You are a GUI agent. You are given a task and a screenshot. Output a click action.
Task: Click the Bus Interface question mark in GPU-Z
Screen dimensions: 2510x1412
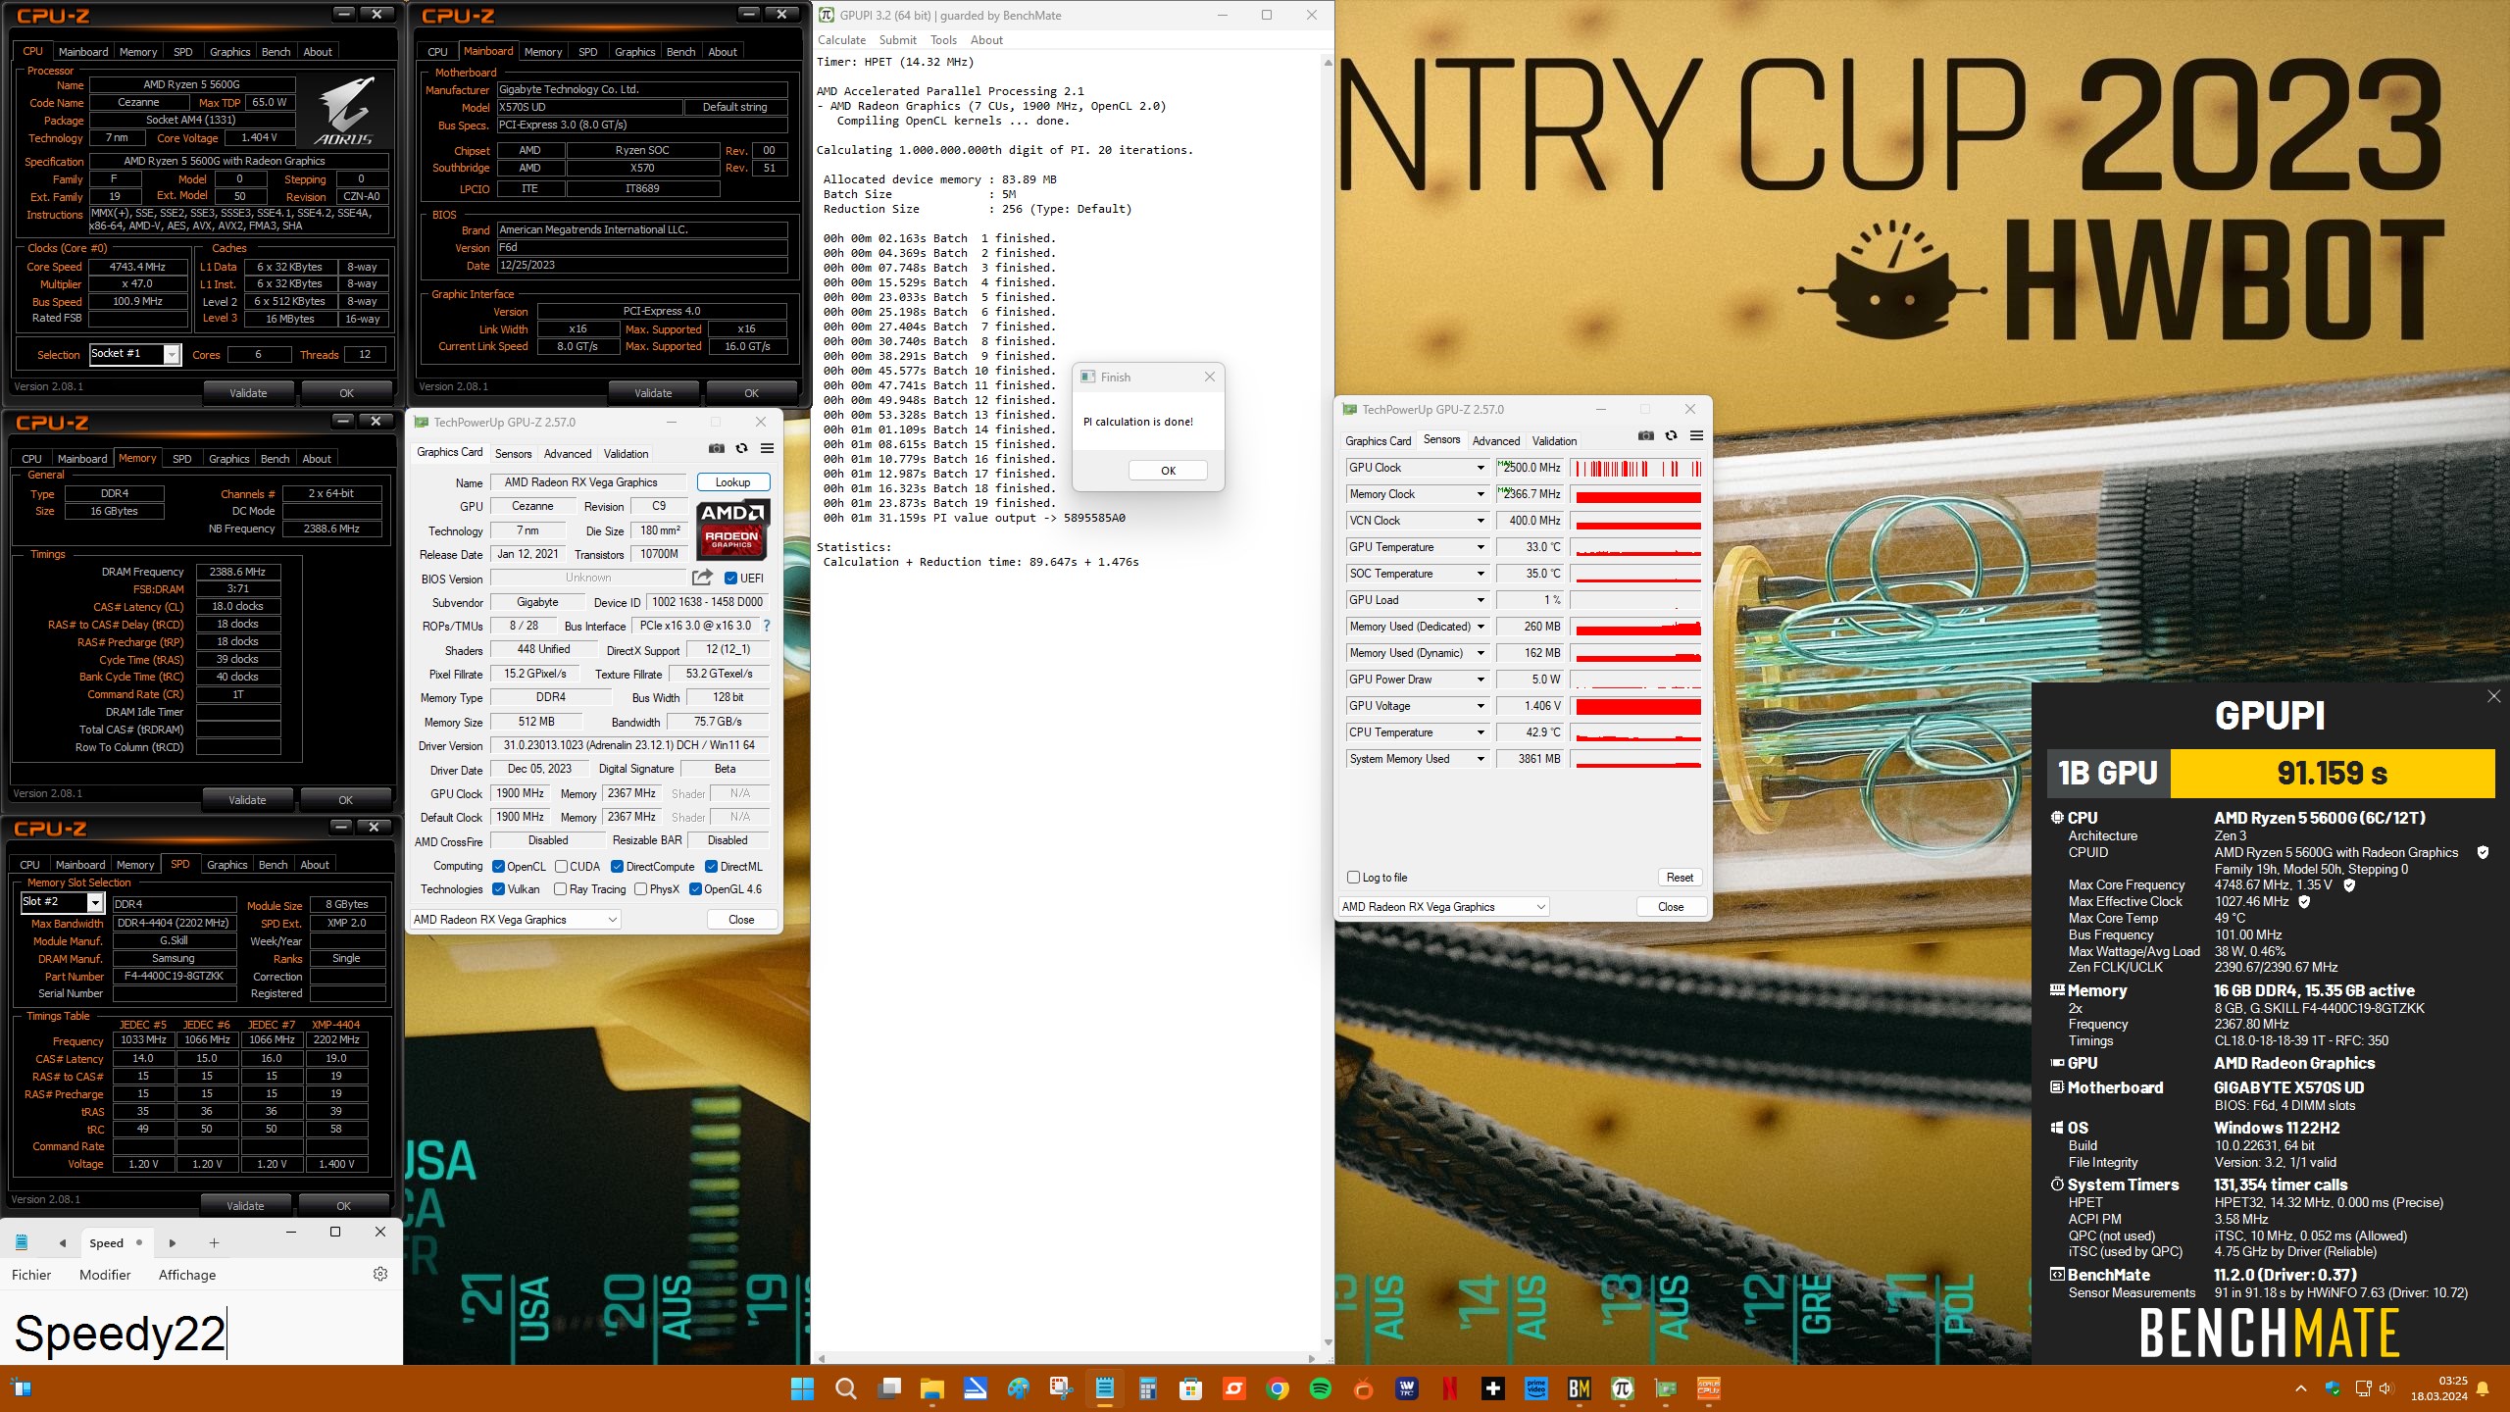click(767, 626)
